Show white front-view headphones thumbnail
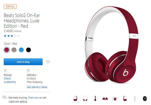151x105 pixels. click(x=85, y=98)
